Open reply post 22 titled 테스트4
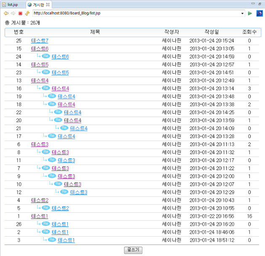The image size is (265, 256). (x=73, y=112)
